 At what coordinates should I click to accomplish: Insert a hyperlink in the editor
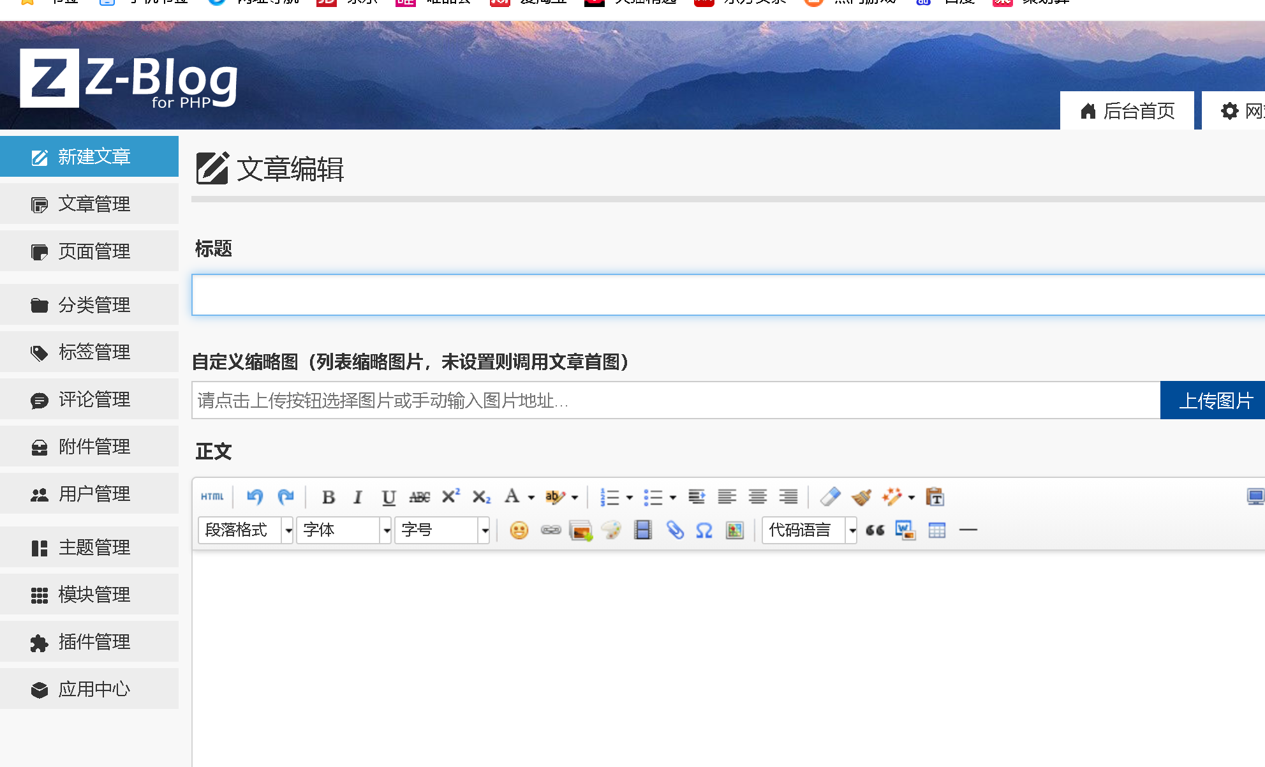(x=550, y=530)
